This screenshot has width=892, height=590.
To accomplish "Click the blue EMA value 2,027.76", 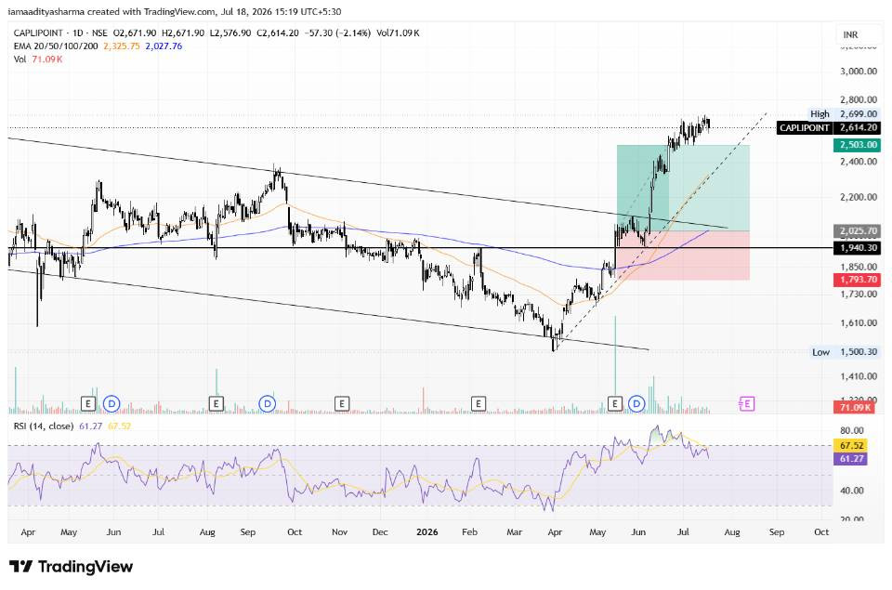I will pos(164,46).
